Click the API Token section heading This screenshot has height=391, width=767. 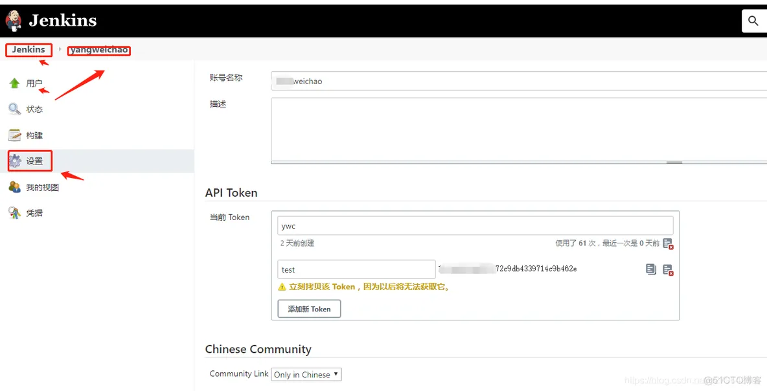[x=231, y=192]
